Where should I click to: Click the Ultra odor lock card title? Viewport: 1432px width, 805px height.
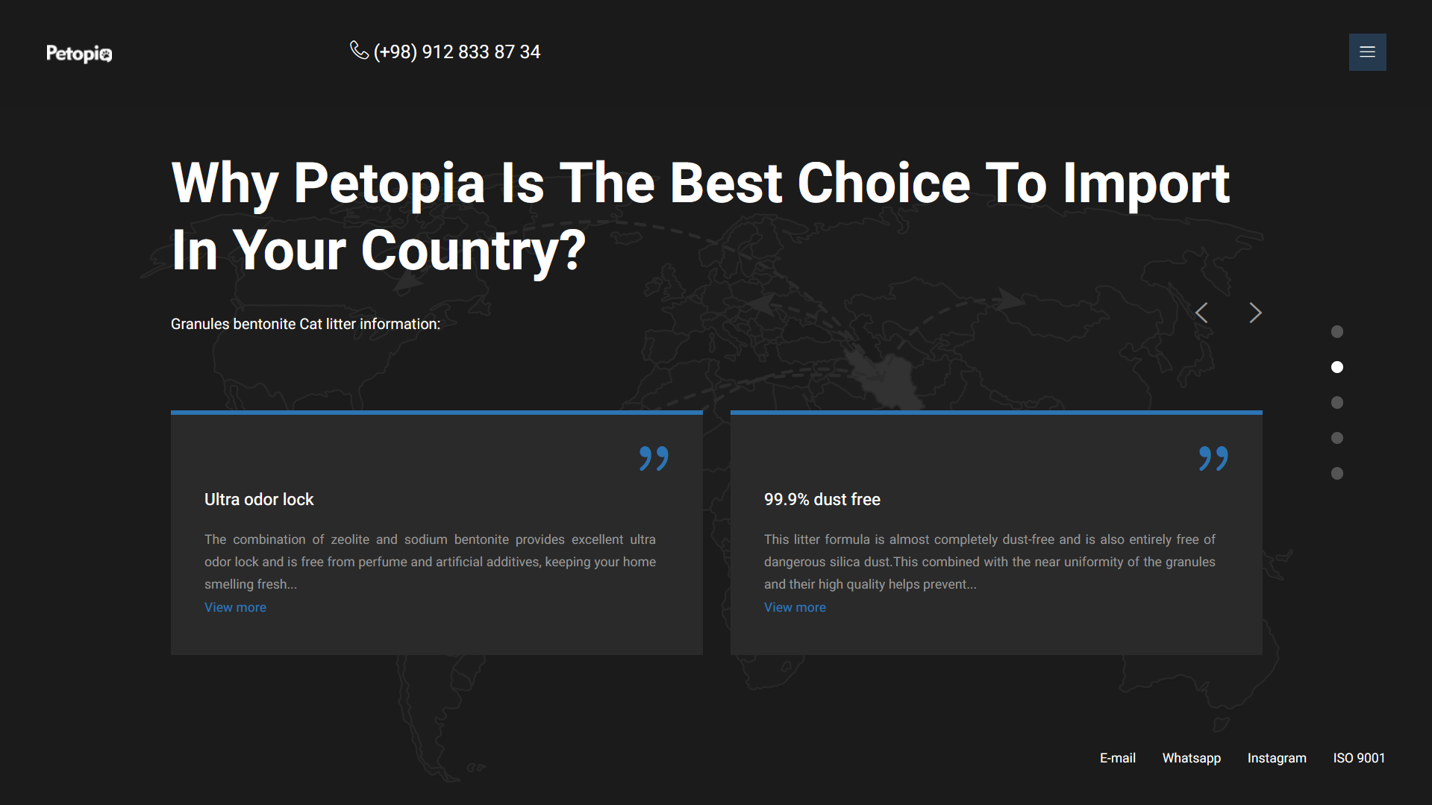(x=259, y=500)
